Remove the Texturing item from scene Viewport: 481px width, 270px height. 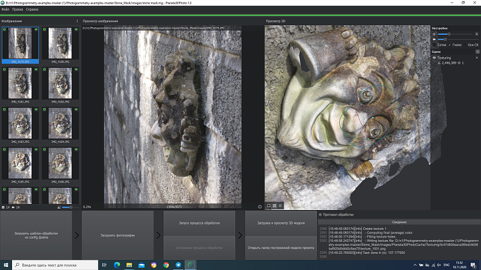pos(477,58)
